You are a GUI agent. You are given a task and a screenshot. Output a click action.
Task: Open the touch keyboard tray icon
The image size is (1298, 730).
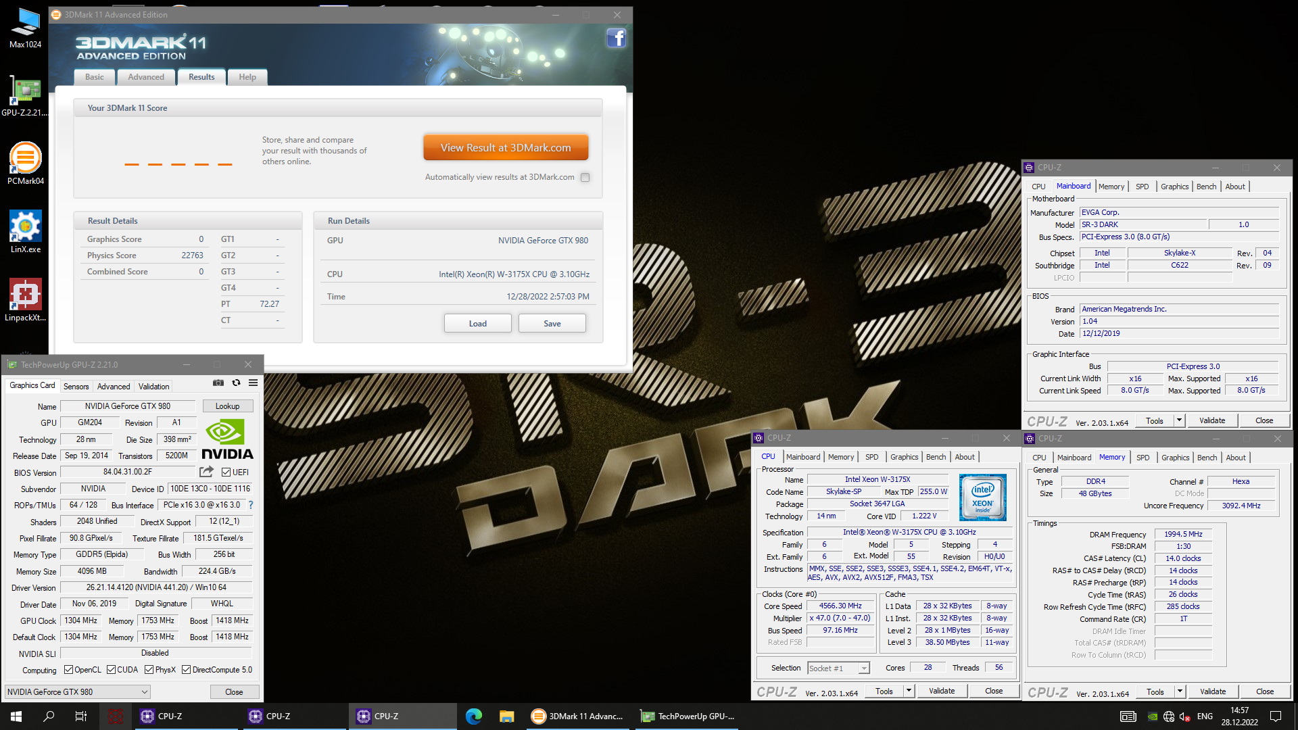(1128, 716)
